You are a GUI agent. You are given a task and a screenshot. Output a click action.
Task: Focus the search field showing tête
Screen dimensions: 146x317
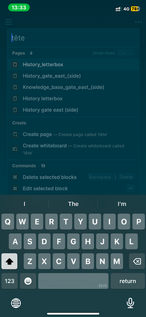[73, 38]
